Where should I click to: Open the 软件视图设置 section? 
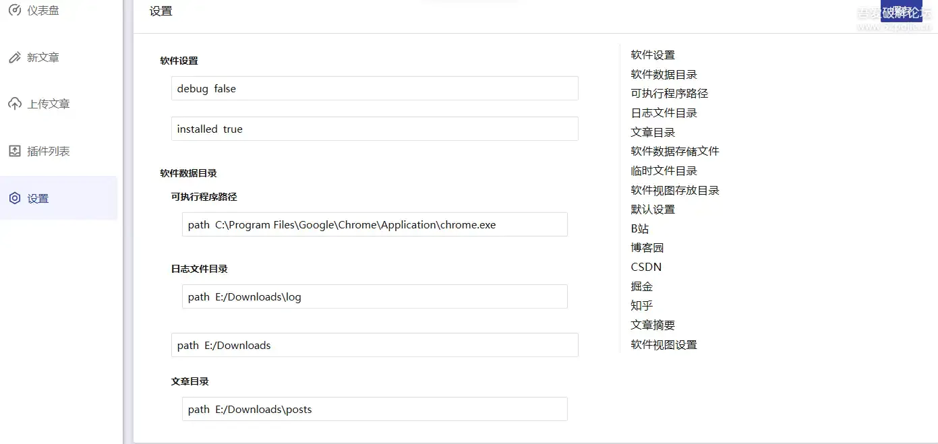click(664, 344)
